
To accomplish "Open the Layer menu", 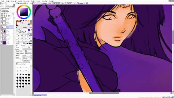I will coord(20,1).
